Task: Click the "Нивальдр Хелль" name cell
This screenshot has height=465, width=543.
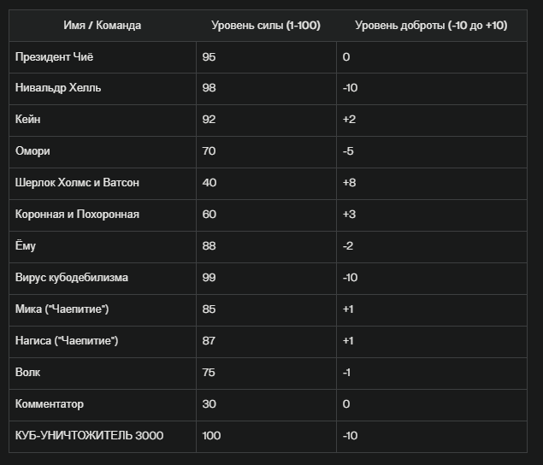Action: coord(57,89)
